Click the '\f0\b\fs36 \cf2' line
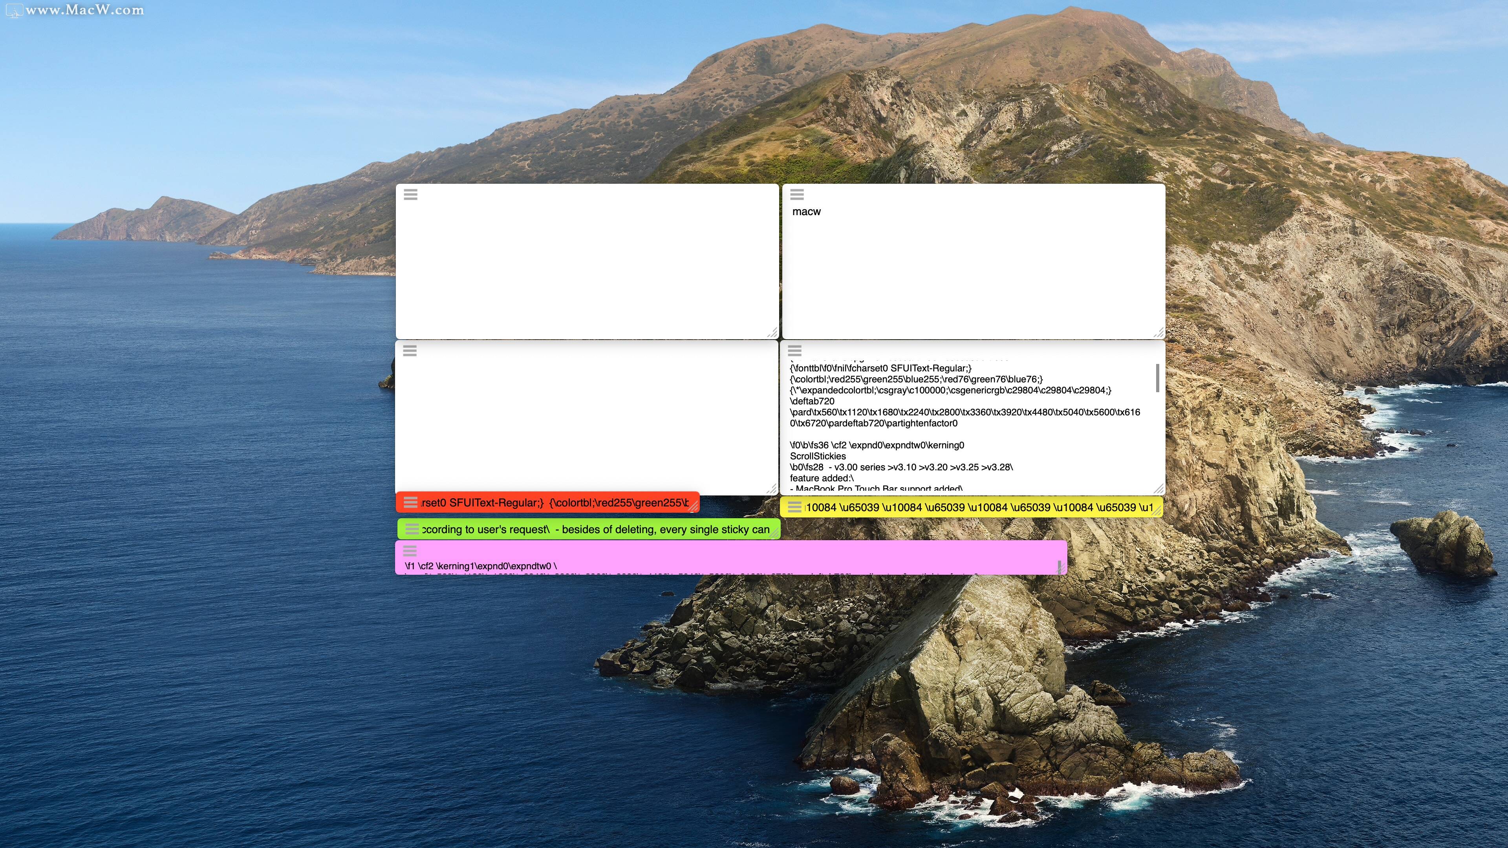Image resolution: width=1508 pixels, height=848 pixels. coord(877,445)
